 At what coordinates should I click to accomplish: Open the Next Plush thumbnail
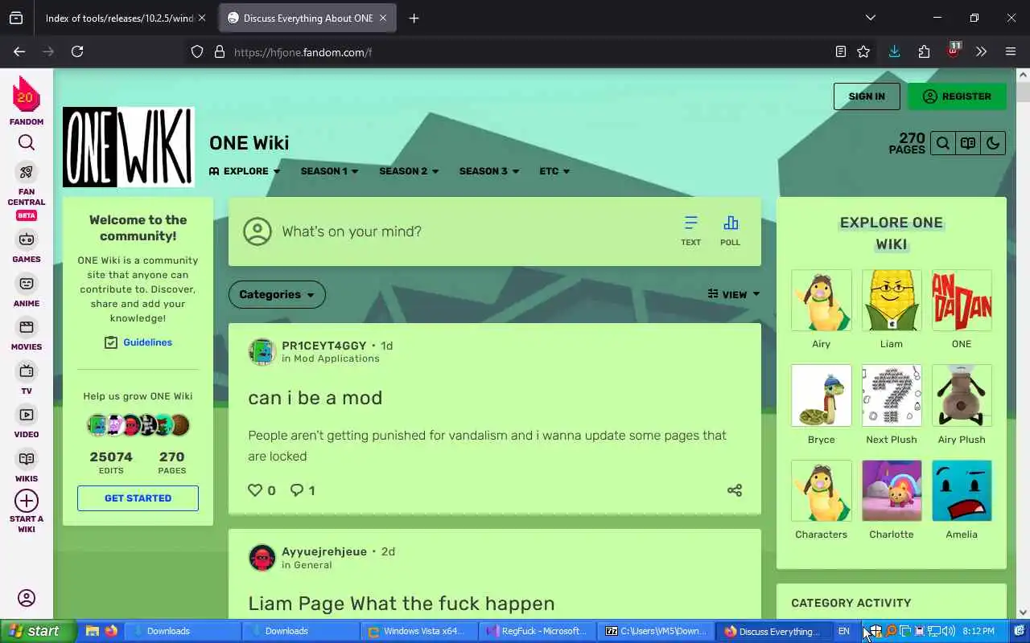[x=891, y=395]
